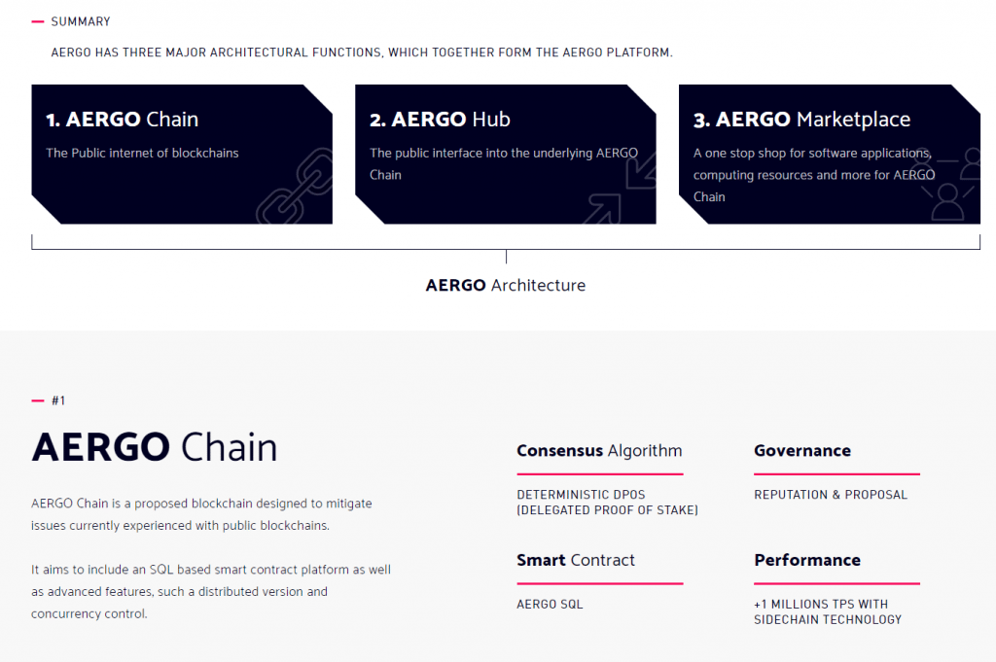
Task: Select the Governance heading
Action: click(x=802, y=451)
